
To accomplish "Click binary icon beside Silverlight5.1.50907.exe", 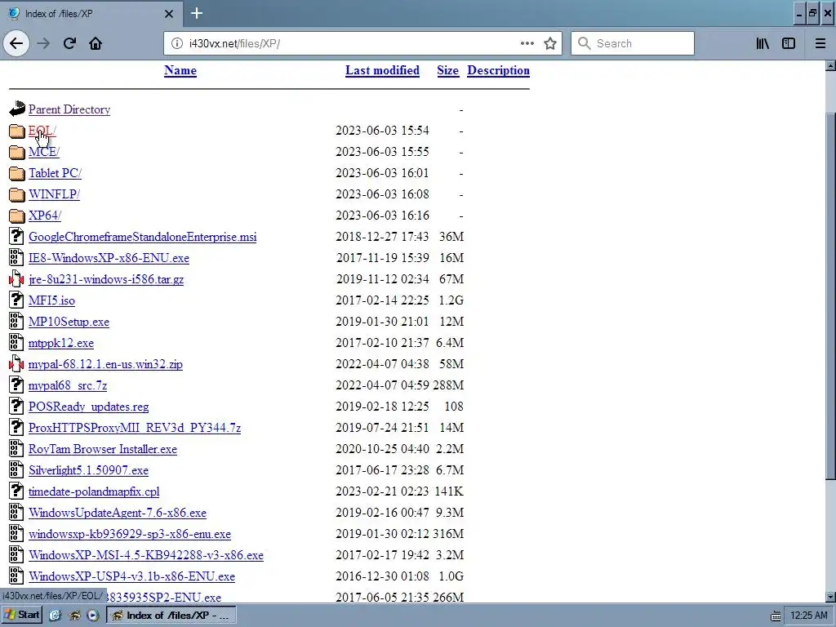I will tap(16, 470).
